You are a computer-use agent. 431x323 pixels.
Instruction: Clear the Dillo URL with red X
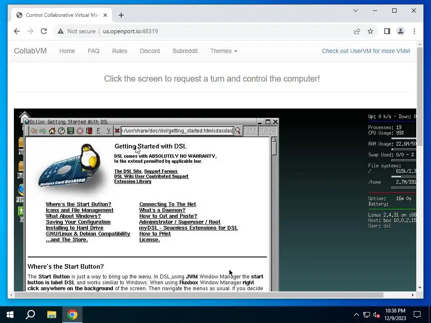tap(117, 131)
